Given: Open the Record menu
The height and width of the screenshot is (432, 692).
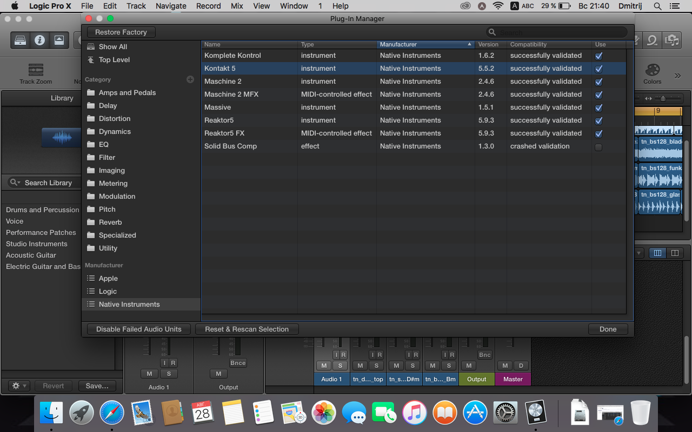Looking at the screenshot, I should pos(209,6).
